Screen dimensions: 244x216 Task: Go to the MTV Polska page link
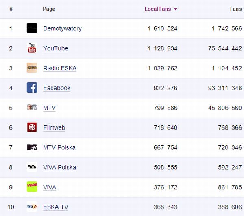pos(59,147)
